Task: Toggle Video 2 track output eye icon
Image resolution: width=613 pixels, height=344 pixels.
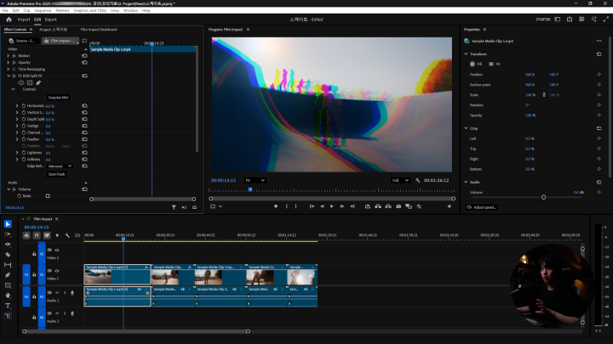Action: click(57, 251)
